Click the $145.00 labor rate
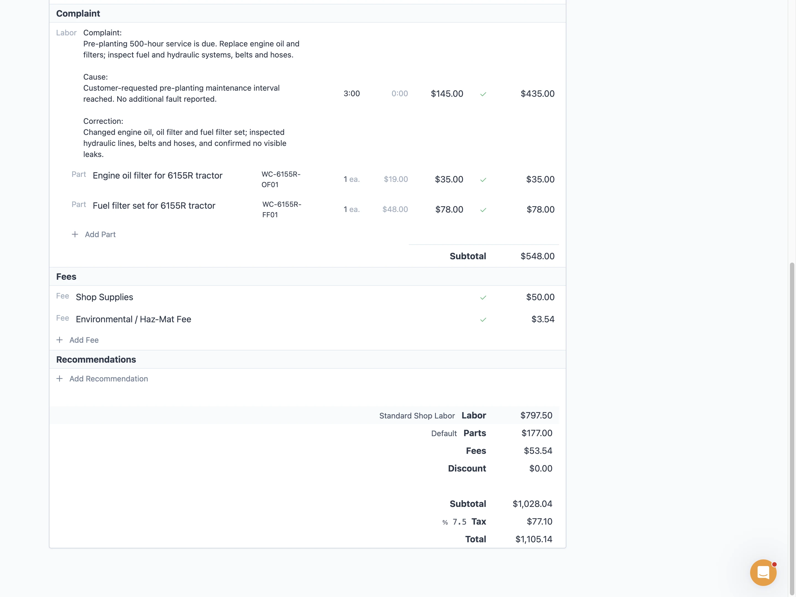 [x=447, y=94]
